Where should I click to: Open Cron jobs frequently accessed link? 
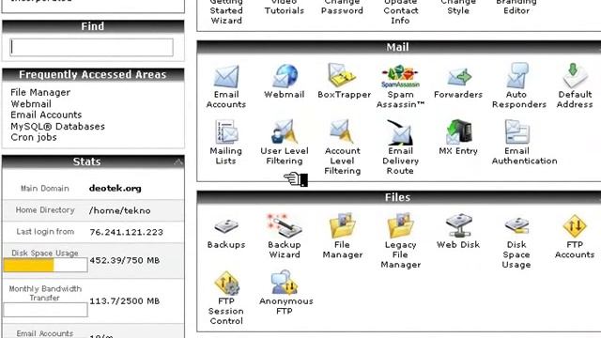pyautogui.click(x=34, y=137)
